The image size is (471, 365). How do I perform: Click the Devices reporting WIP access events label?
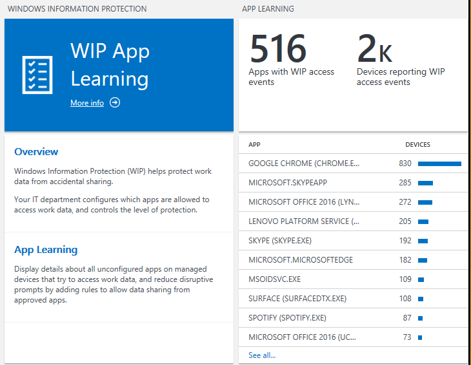[x=401, y=77]
